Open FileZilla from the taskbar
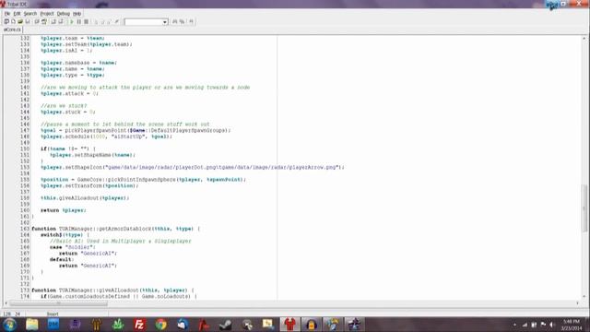This screenshot has width=590, height=332. coord(139,324)
